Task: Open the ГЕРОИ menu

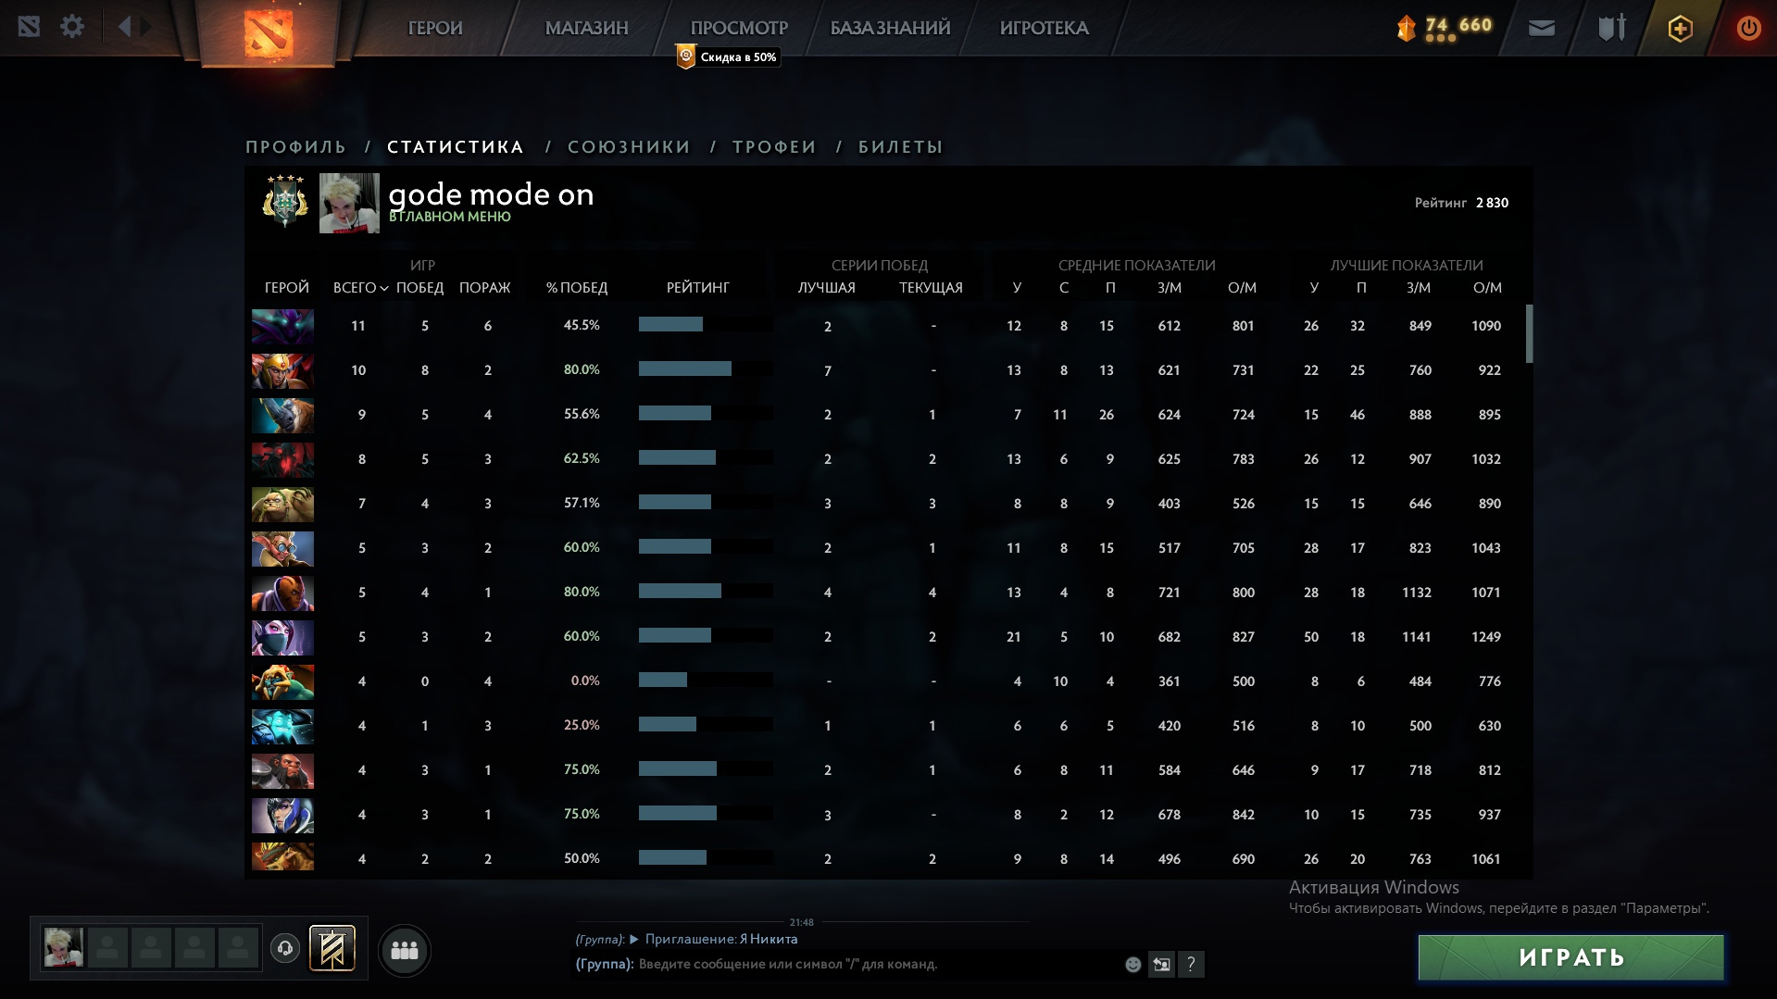Action: click(x=435, y=28)
